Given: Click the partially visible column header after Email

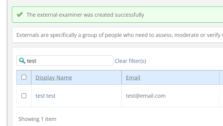Looking at the screenshot, I should tap(221, 77).
